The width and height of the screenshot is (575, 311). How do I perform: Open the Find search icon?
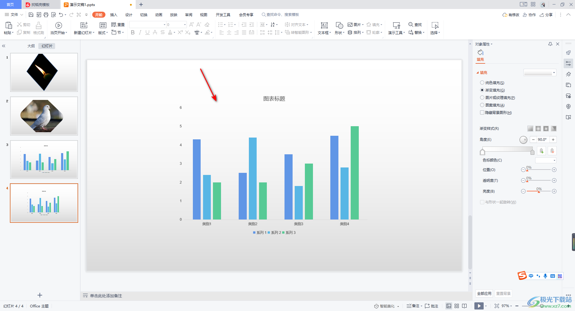(411, 25)
